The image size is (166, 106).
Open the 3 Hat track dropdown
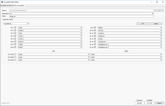click(x=50, y=33)
